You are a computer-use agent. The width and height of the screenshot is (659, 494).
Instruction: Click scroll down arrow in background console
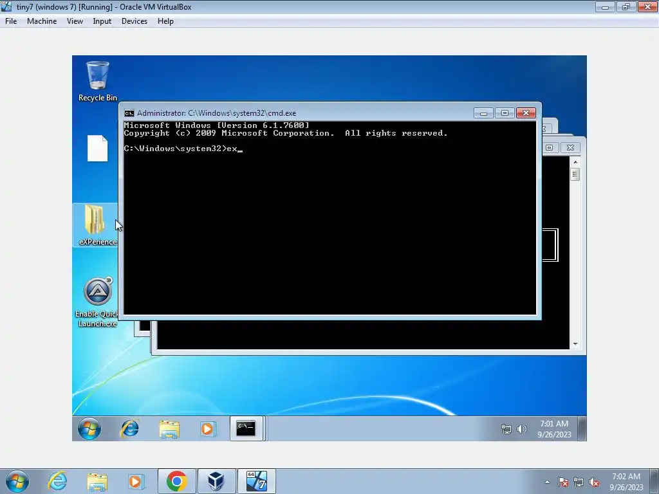pyautogui.click(x=575, y=344)
